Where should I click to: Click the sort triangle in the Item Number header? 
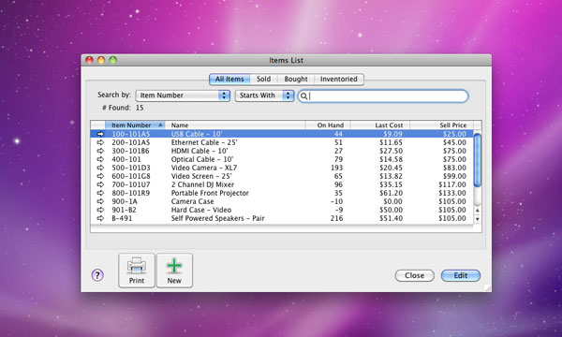pos(160,125)
